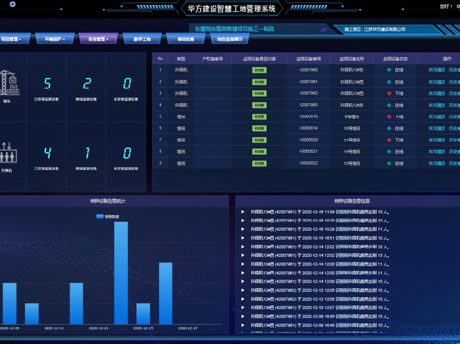The image size is (460, 344).
Task: Open the 移动巡查 tab
Action: tap(186, 39)
